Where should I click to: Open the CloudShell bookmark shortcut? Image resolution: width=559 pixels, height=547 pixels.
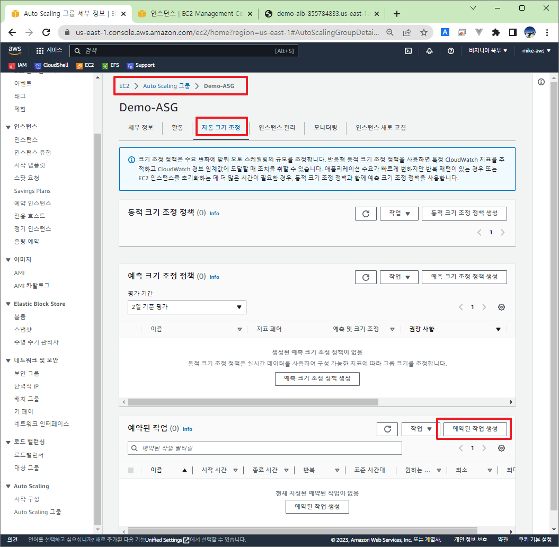[51, 65]
